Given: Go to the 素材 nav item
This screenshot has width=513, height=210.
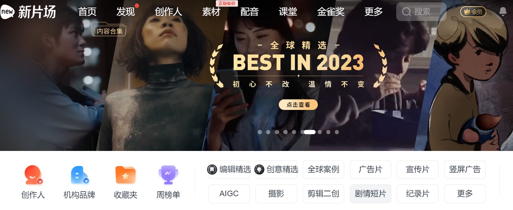Looking at the screenshot, I should click(211, 12).
